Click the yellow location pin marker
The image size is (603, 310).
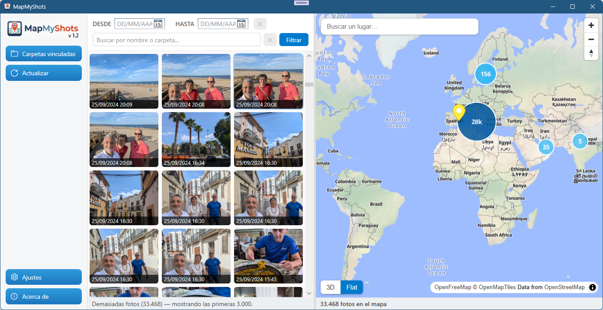tap(459, 112)
